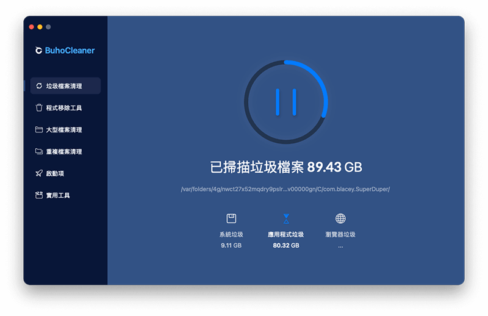Go to 啟動項 in the sidebar
The width and height of the screenshot is (488, 316).
65,173
